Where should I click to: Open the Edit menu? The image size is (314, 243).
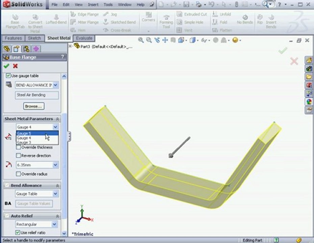point(66,4)
